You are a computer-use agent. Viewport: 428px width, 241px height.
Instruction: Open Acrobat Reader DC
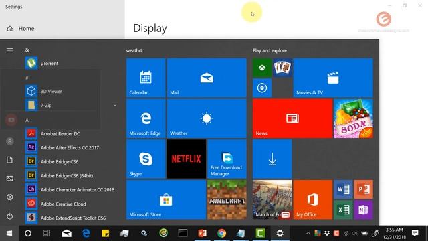pyautogui.click(x=72, y=133)
